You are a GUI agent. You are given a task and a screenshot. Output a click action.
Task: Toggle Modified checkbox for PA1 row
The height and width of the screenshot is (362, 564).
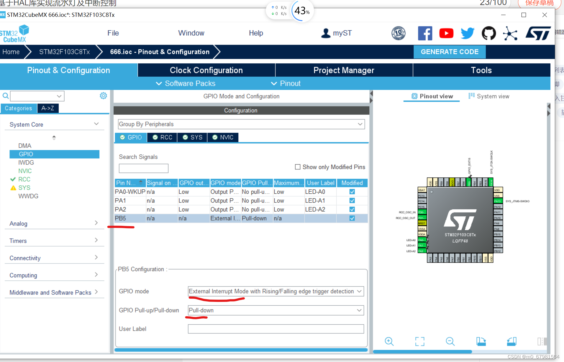pos(352,200)
